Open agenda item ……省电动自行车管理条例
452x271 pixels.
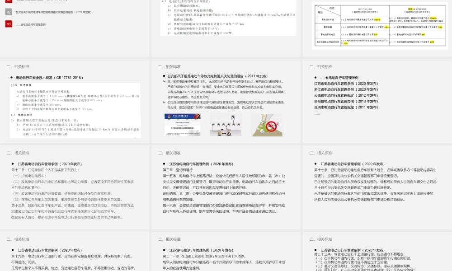pyautogui.click(x=30, y=24)
